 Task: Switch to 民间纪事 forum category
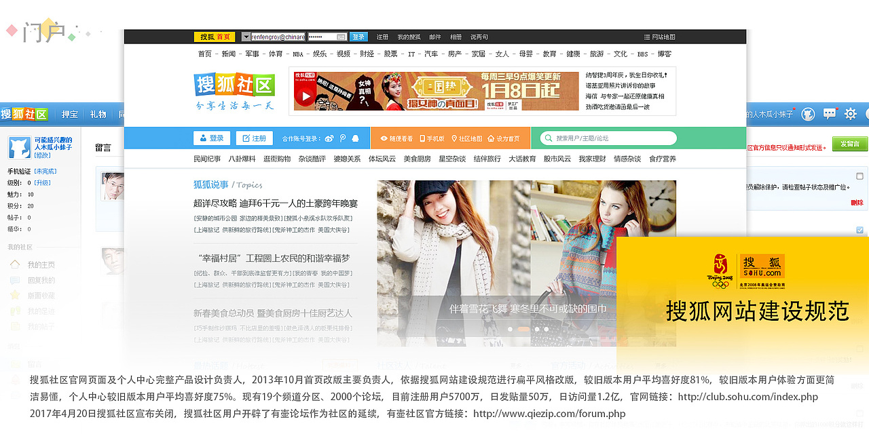(x=207, y=159)
